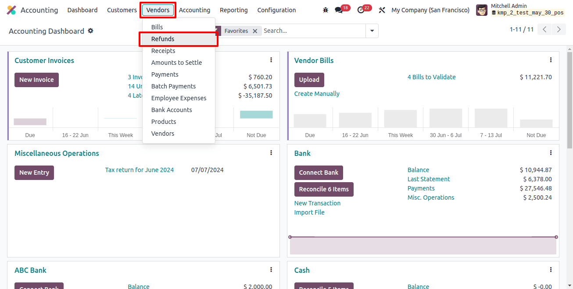The width and height of the screenshot is (573, 289).
Task: Click the Connect Bank button in the Bank card
Action: (319, 173)
